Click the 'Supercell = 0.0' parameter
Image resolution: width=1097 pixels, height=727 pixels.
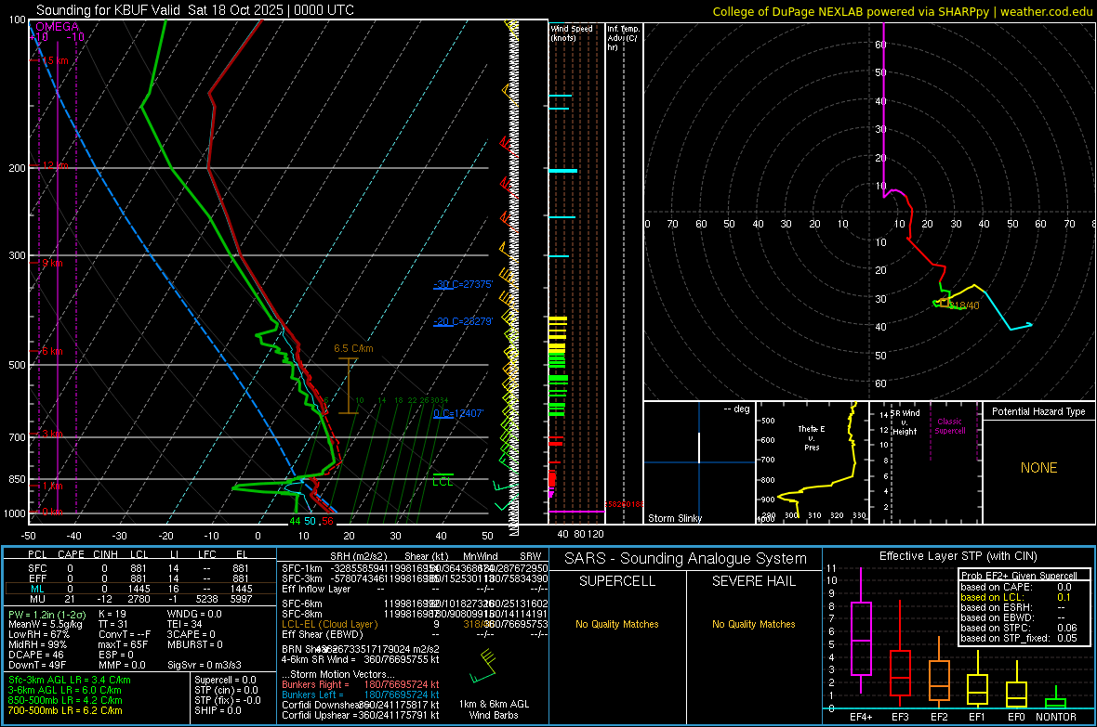(225, 680)
